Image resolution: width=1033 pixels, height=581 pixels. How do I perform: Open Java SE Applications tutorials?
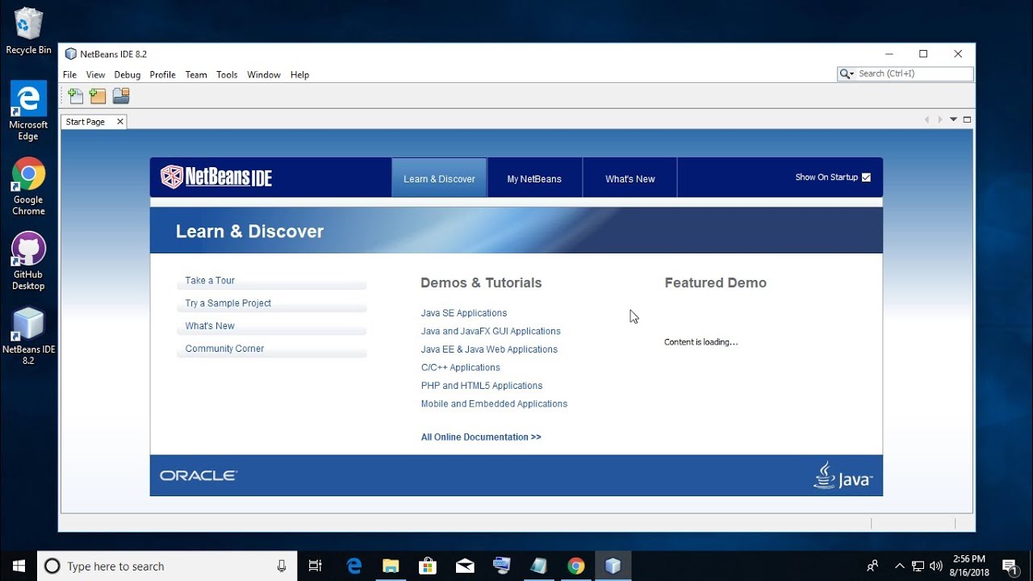click(464, 313)
